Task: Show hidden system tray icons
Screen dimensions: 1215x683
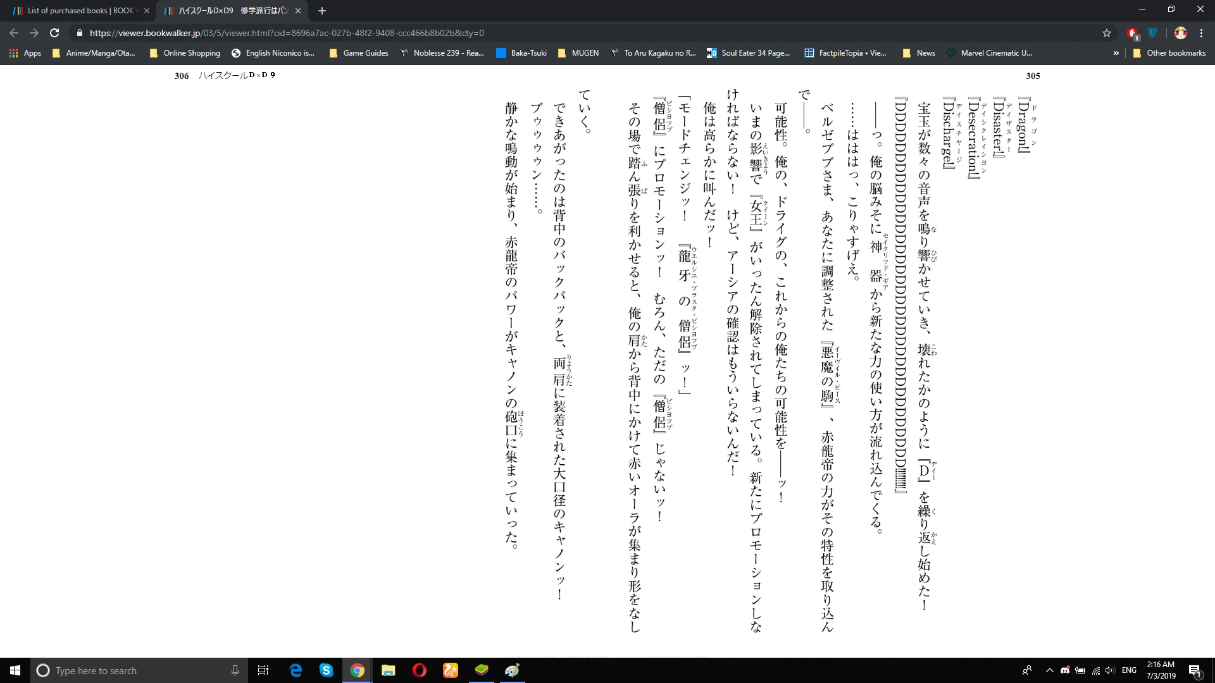Action: [x=1049, y=670]
